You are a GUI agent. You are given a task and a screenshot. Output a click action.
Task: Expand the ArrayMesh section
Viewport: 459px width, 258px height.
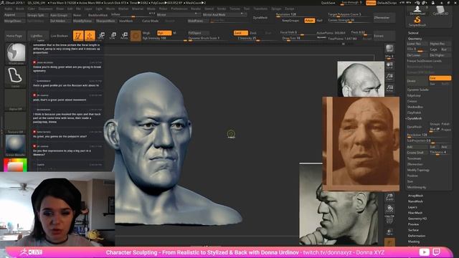pyautogui.click(x=415, y=196)
